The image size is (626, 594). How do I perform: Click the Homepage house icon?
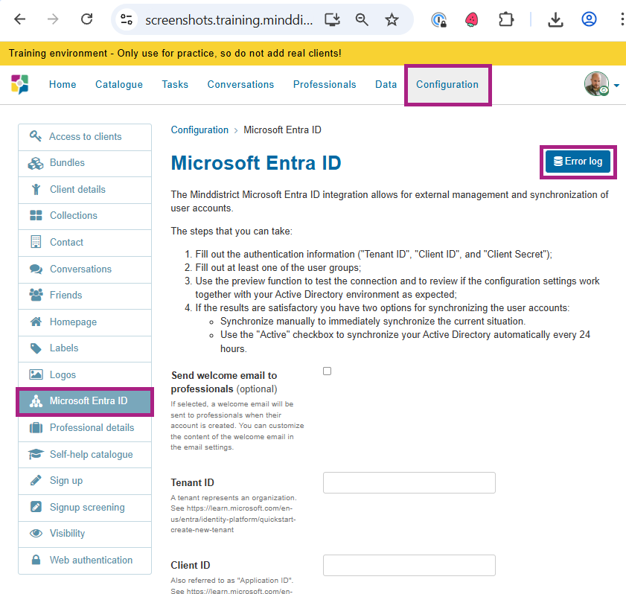click(x=36, y=322)
